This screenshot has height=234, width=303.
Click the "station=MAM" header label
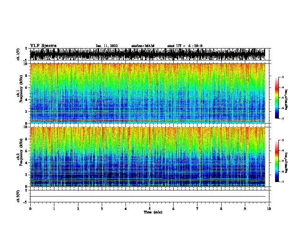[143, 46]
